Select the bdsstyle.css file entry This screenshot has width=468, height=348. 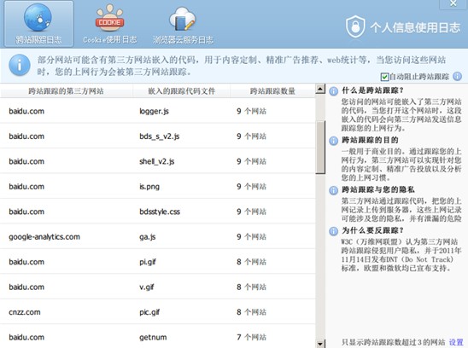click(160, 212)
